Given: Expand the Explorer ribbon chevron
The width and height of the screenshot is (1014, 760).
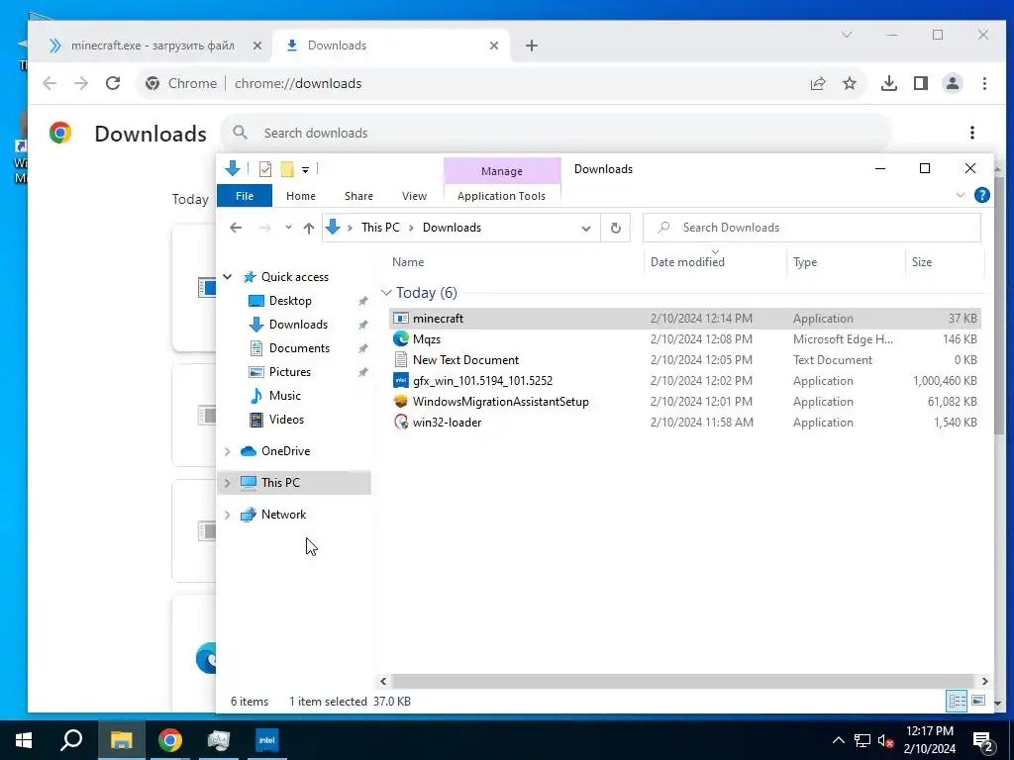Looking at the screenshot, I should point(961,195).
